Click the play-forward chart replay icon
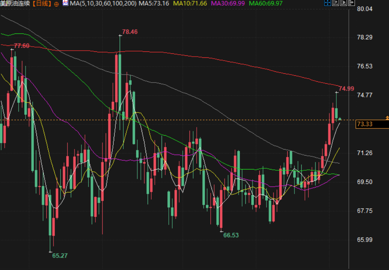 click(343, 3)
